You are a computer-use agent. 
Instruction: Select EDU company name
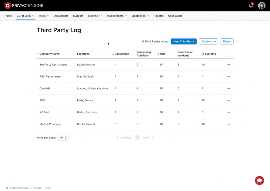(42, 100)
